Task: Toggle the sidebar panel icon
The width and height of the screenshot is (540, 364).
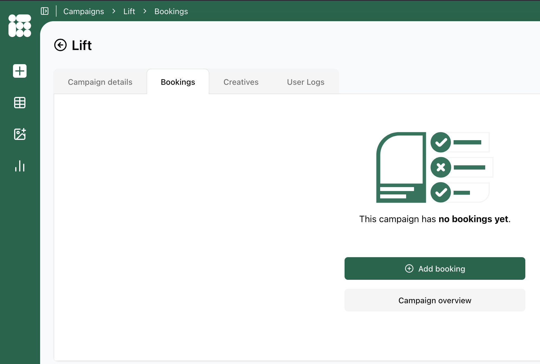Action: click(x=45, y=11)
